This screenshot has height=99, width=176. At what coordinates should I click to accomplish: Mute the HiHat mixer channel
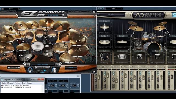pos(114,78)
